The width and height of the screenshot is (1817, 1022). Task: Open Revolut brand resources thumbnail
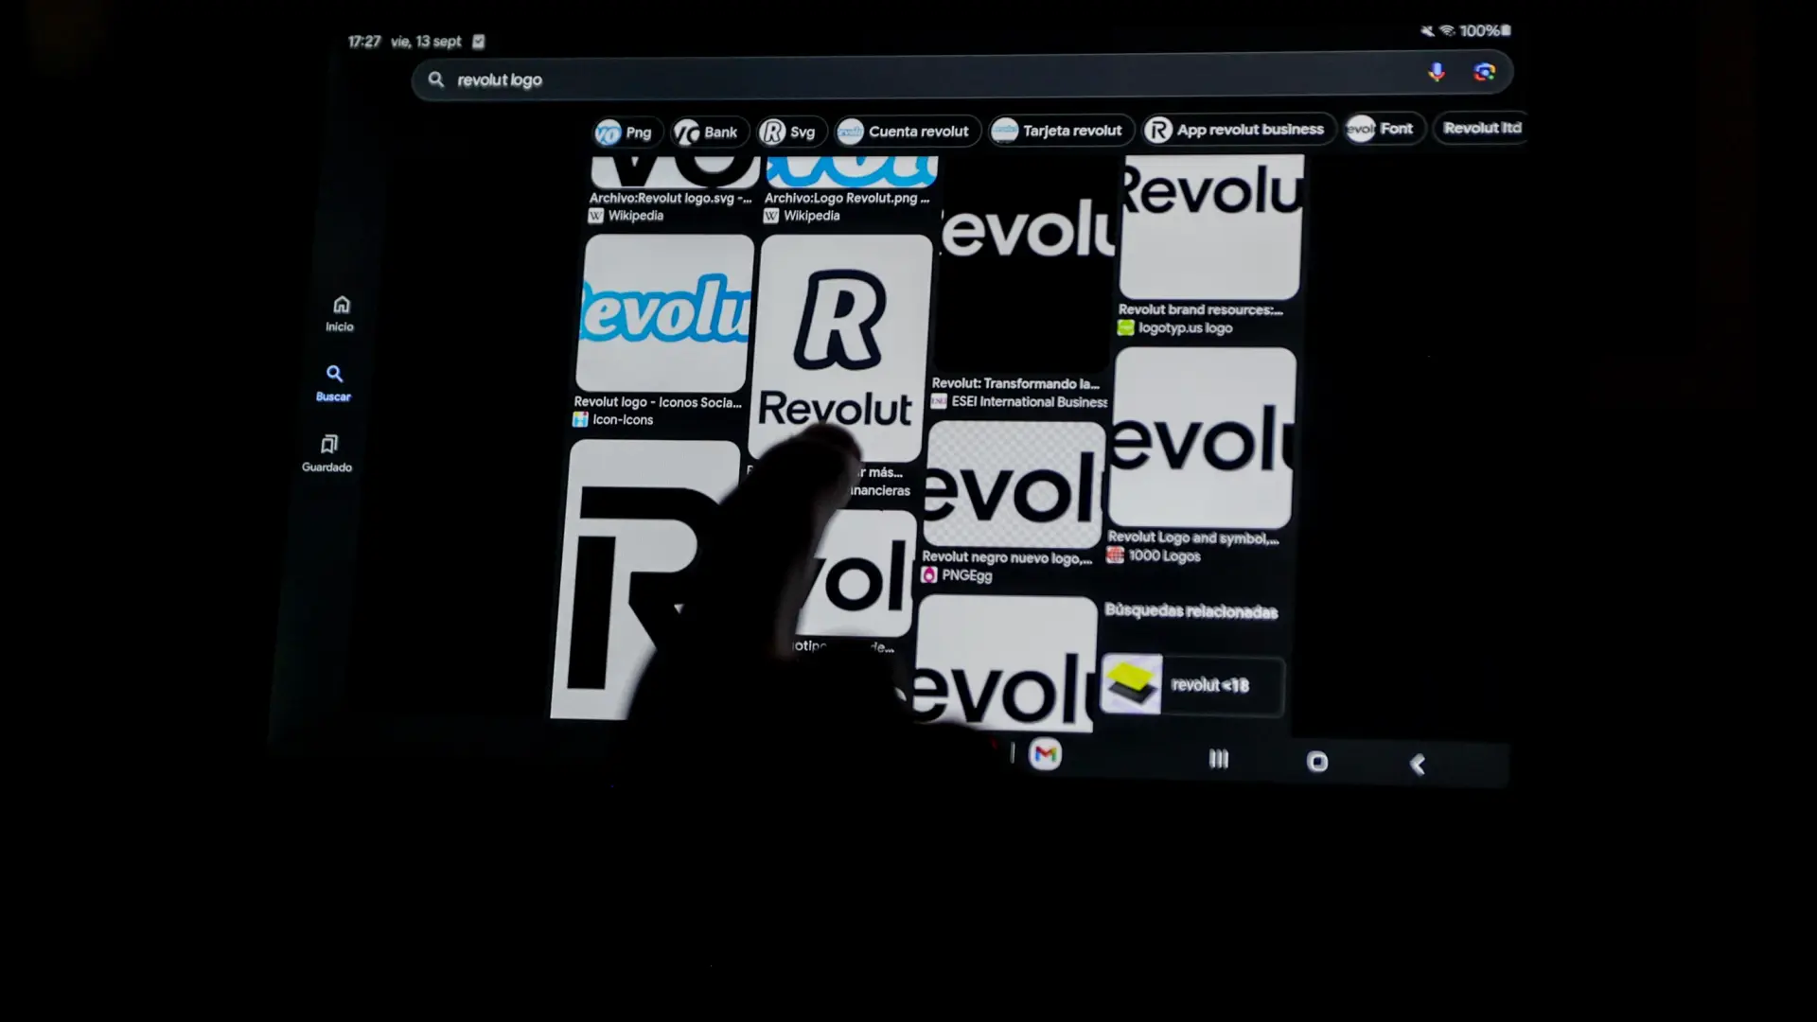coord(1211,227)
